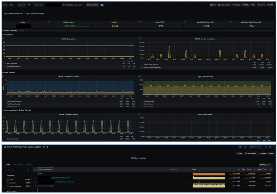Image resolution: width=277 pixels, height=194 pixels.
Task: Toggle Peak Threads Connected series in legend
Action: click(14, 101)
